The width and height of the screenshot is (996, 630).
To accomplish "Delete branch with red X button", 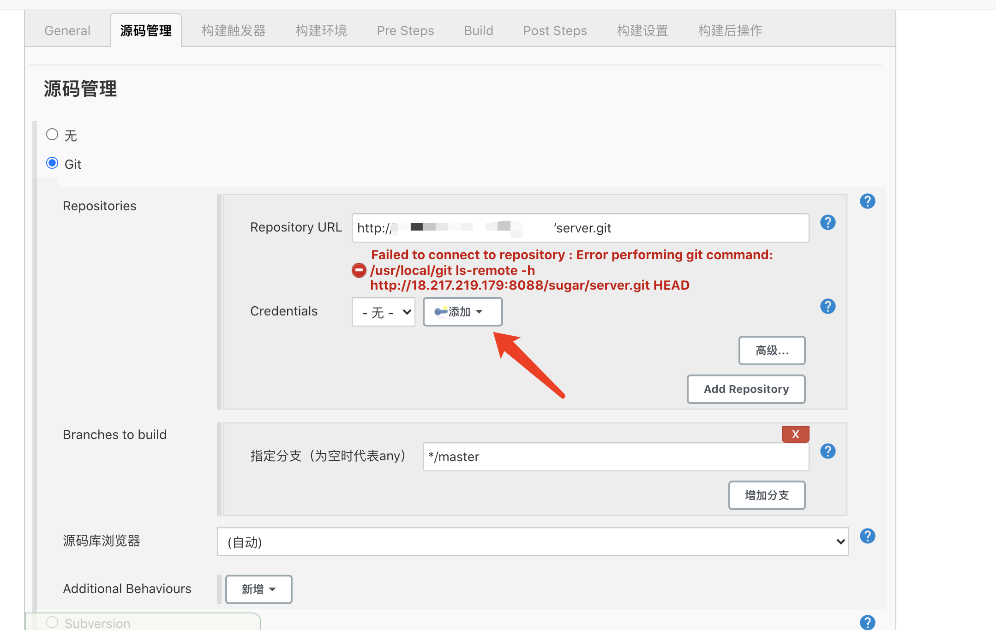I will click(795, 434).
